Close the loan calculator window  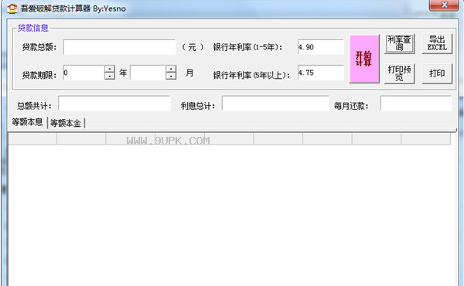point(444,5)
